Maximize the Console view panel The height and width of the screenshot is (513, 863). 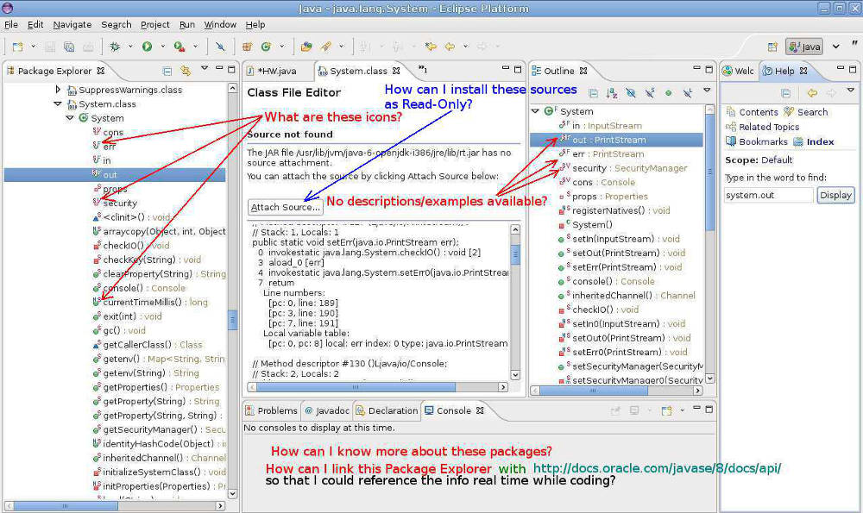point(709,409)
